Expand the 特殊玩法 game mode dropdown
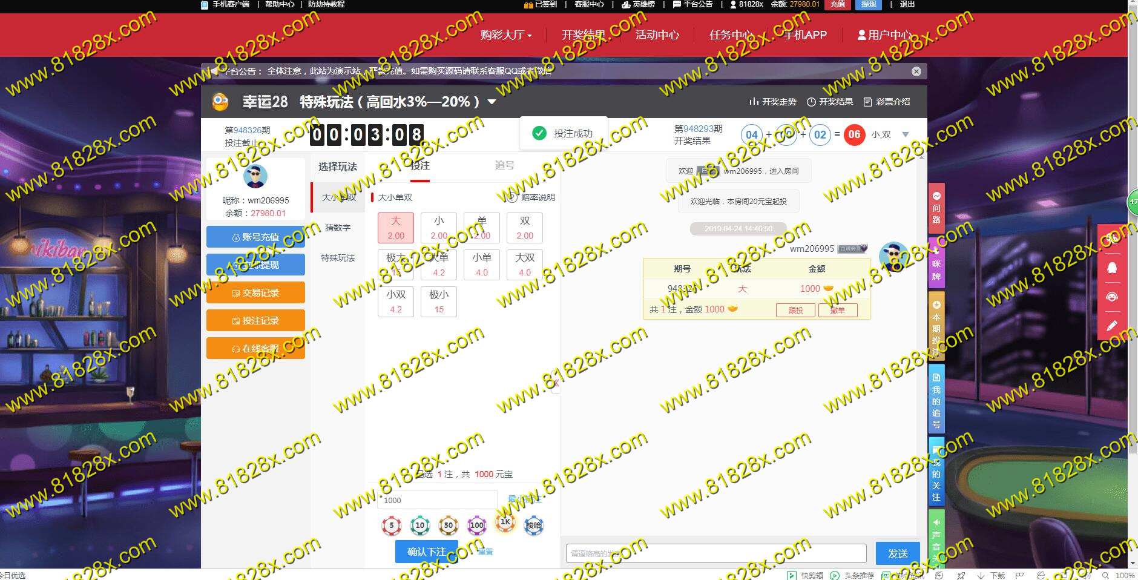The width and height of the screenshot is (1138, 580). (492, 102)
